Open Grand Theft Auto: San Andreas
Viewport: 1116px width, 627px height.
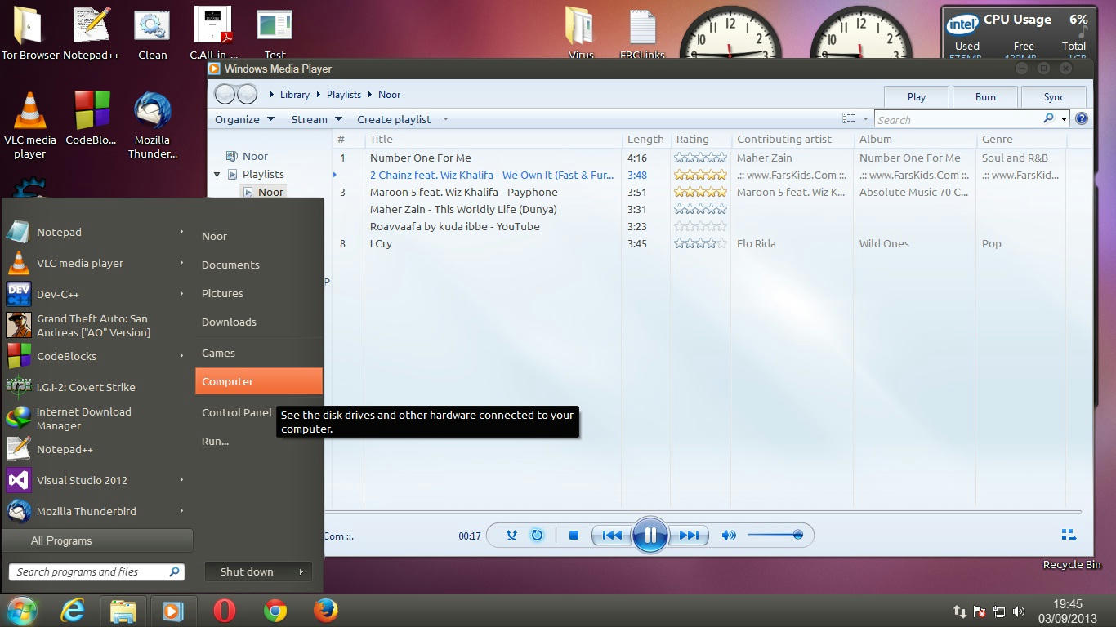(x=96, y=325)
